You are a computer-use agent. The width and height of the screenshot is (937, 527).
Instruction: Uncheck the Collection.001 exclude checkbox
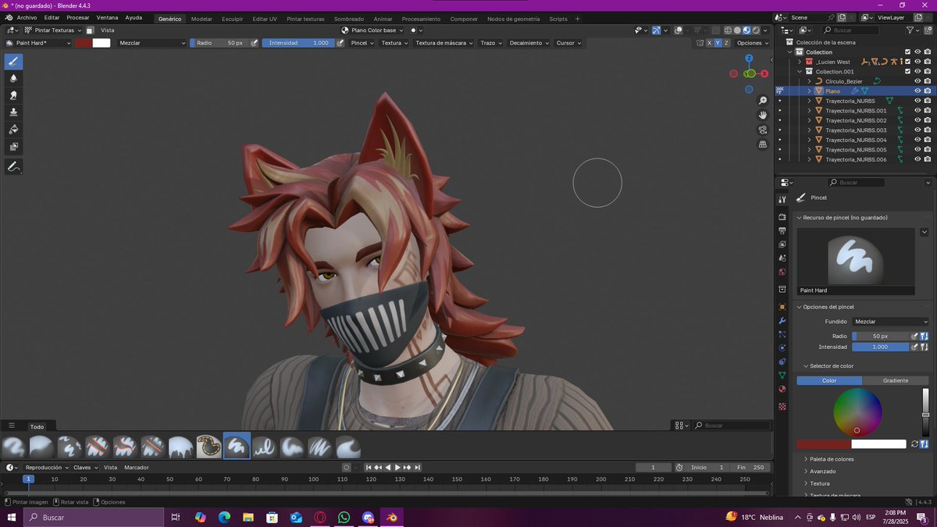[907, 72]
